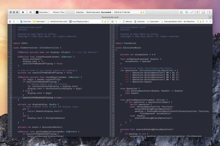Open CalculatorBrain.swift jump bar item
The height and width of the screenshot is (146, 220).
pos(171,22)
